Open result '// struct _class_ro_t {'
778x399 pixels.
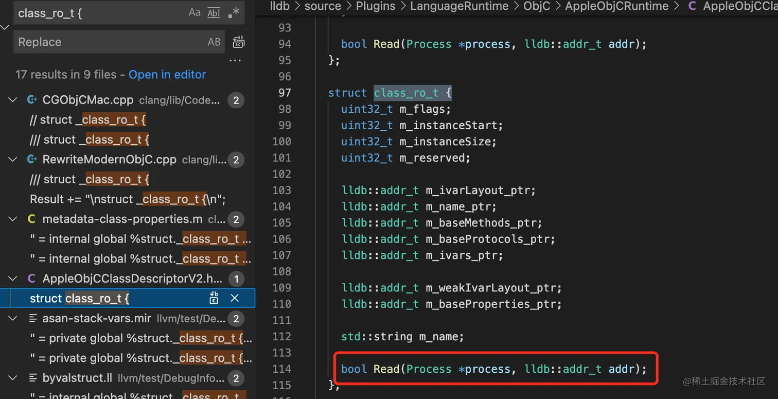coord(88,119)
